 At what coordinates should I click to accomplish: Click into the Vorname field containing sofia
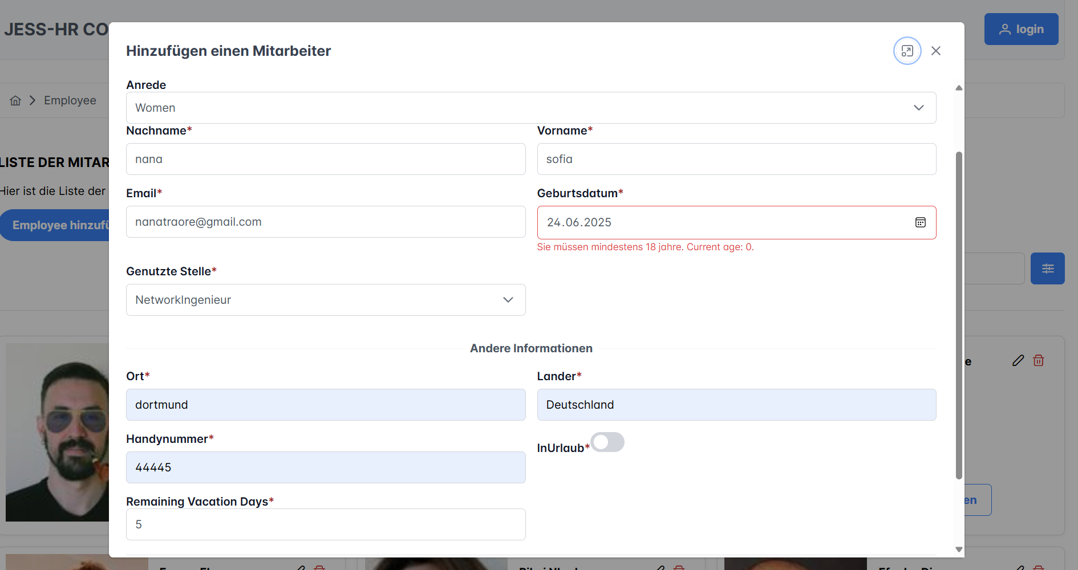[x=736, y=159]
